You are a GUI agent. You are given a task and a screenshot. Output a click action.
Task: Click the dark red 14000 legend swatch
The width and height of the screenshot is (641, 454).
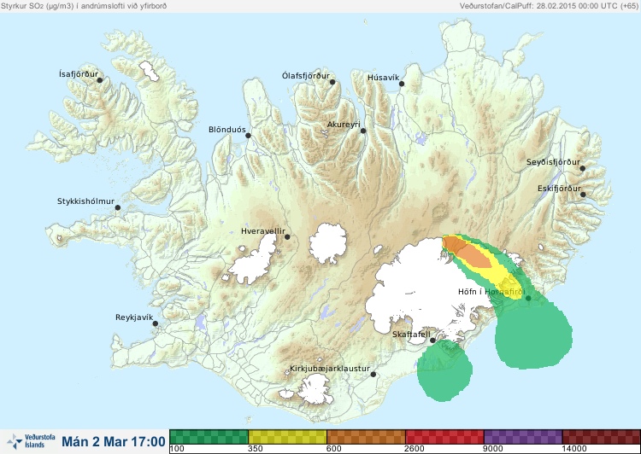pos(602,437)
